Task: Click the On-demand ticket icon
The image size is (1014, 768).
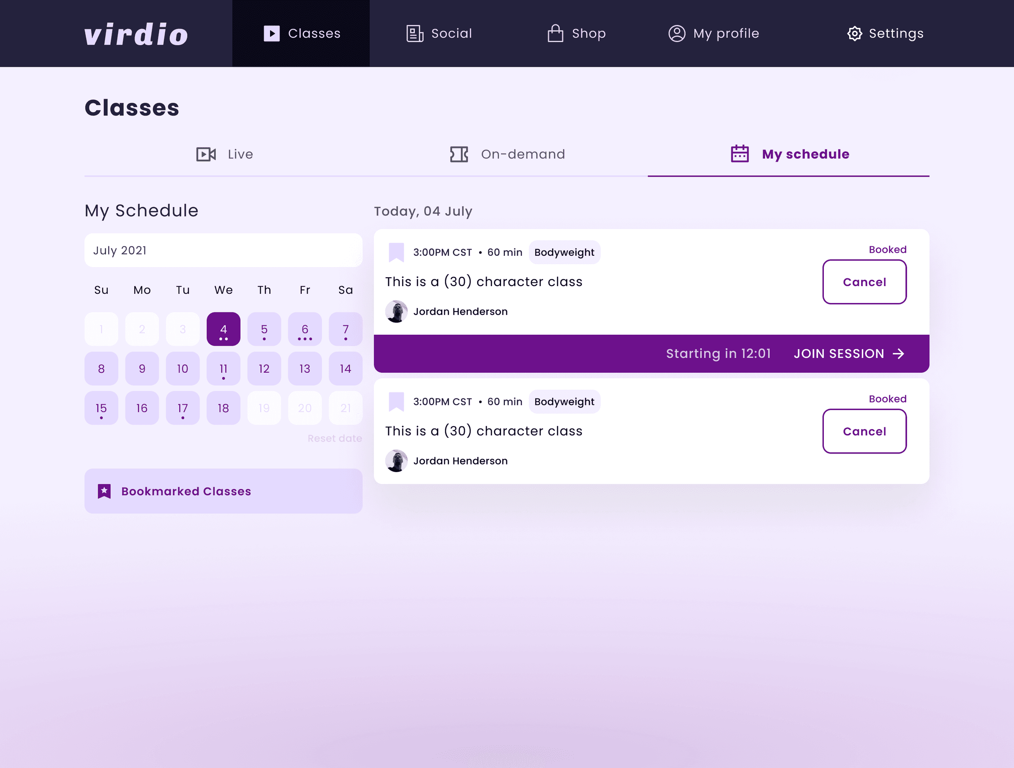Action: pyautogui.click(x=458, y=154)
